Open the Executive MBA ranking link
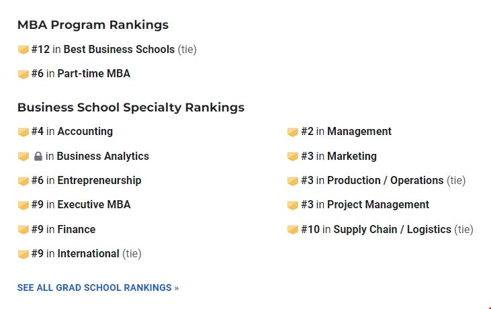This screenshot has width=491, height=309. [x=93, y=205]
